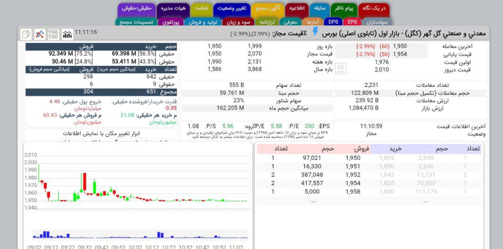The height and width of the screenshot is (249, 503).
Task: Click the note page icon in toolbar
Action: (x=26, y=34)
